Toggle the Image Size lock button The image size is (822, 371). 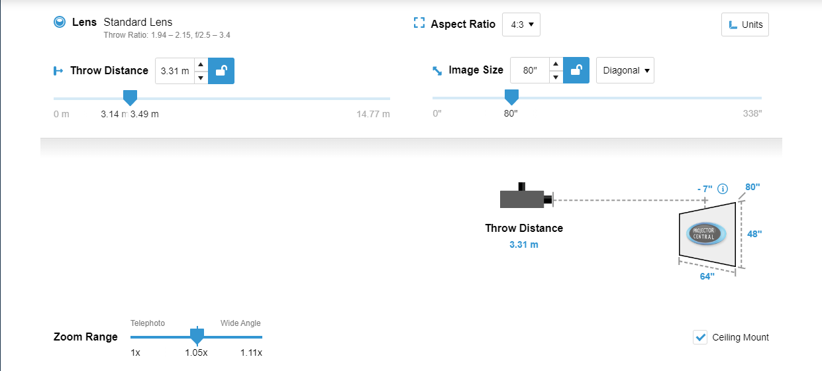coord(576,70)
